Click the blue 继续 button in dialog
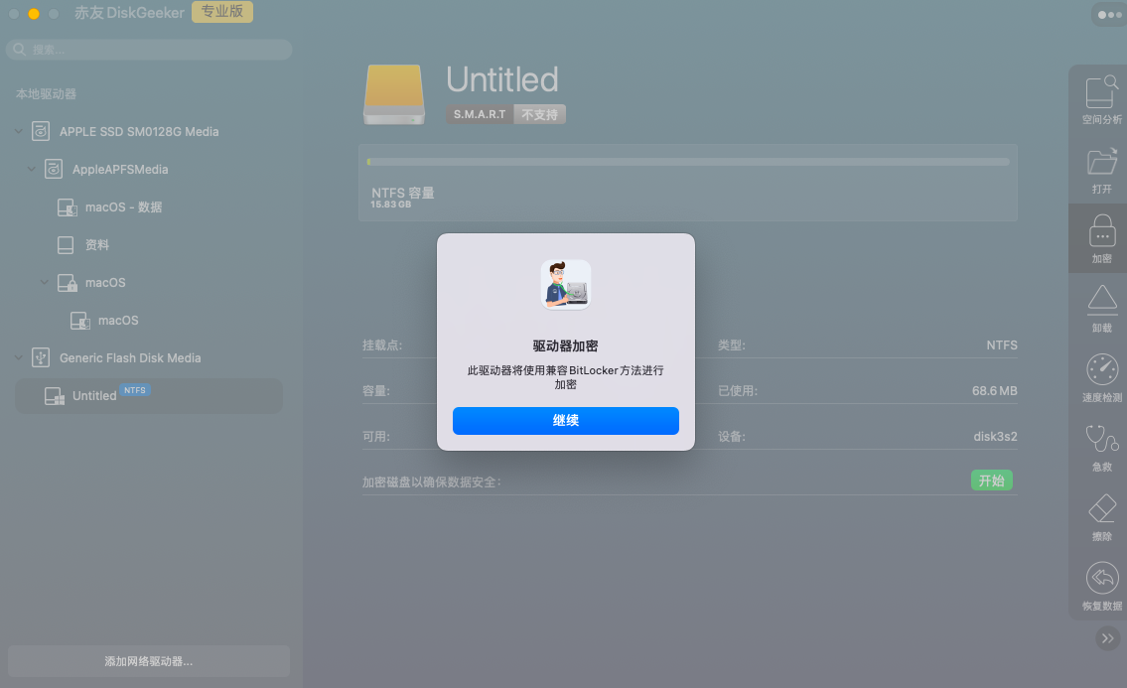The width and height of the screenshot is (1127, 688). pyautogui.click(x=565, y=421)
